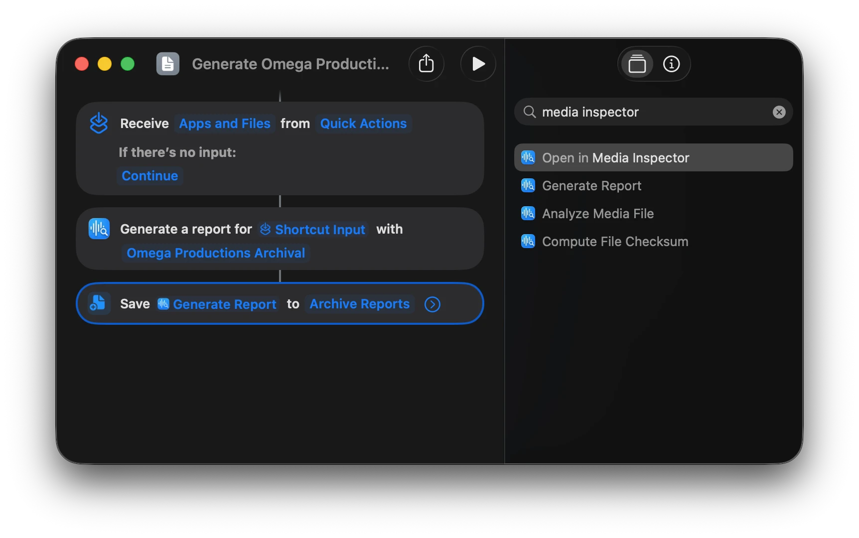Screen dimensions: 859x538
Task: Focus the action search field
Action: coord(653,112)
